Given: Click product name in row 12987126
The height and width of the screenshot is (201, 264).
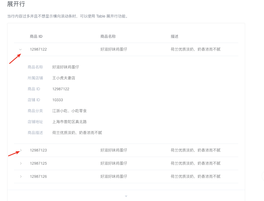Looking at the screenshot, I should coord(114,176).
